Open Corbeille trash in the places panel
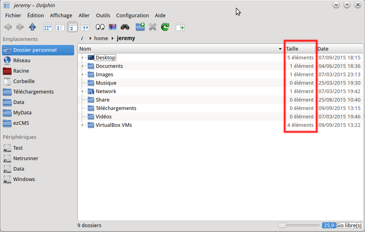Screen dimensions: 365x232 click(24, 81)
